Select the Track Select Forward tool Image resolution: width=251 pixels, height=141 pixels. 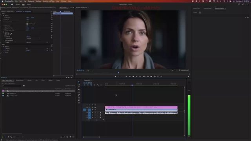pos(79,85)
